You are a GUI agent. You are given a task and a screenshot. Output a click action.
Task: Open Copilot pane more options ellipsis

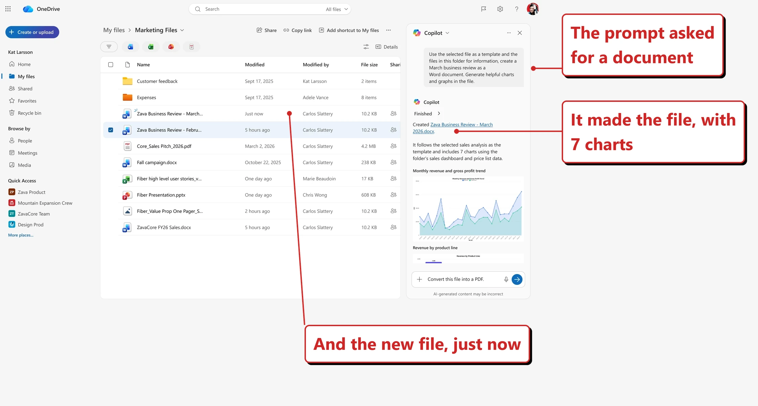509,33
